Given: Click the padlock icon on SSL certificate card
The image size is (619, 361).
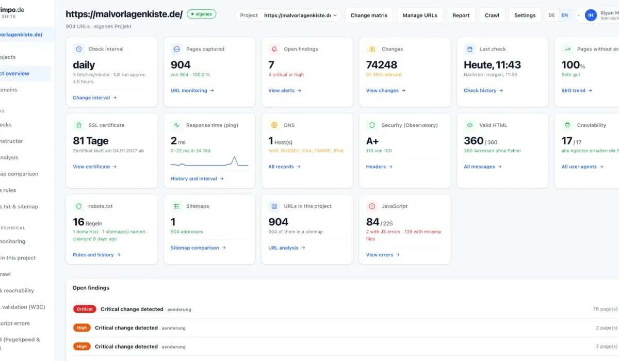Looking at the screenshot, I should coord(79,125).
